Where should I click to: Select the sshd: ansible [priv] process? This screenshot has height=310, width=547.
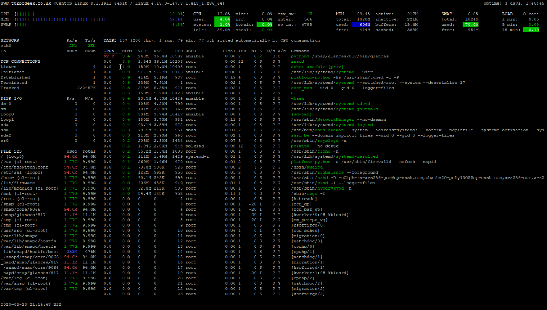point(317,67)
